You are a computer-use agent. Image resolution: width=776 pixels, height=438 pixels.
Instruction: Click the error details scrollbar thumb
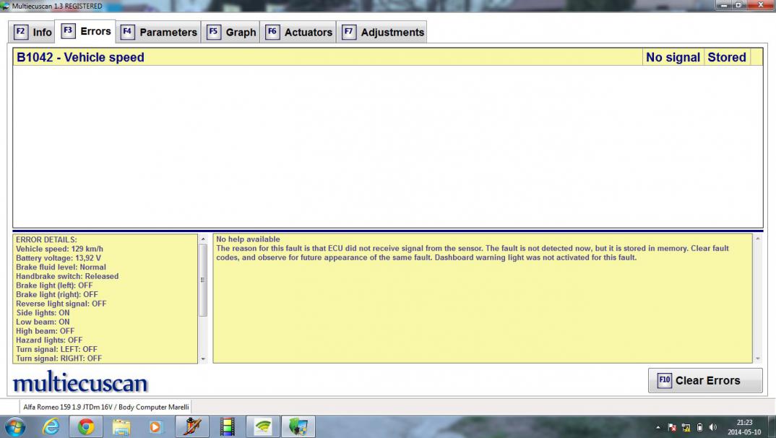(x=203, y=280)
